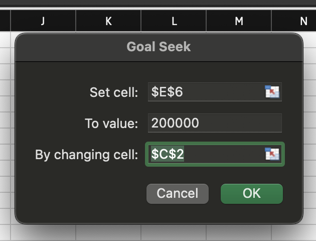Focus the To value field containing 200000
316x241 pixels.
click(215, 123)
